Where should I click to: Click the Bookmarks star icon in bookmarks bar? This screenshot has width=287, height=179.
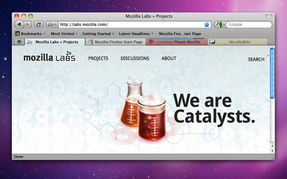tap(17, 34)
